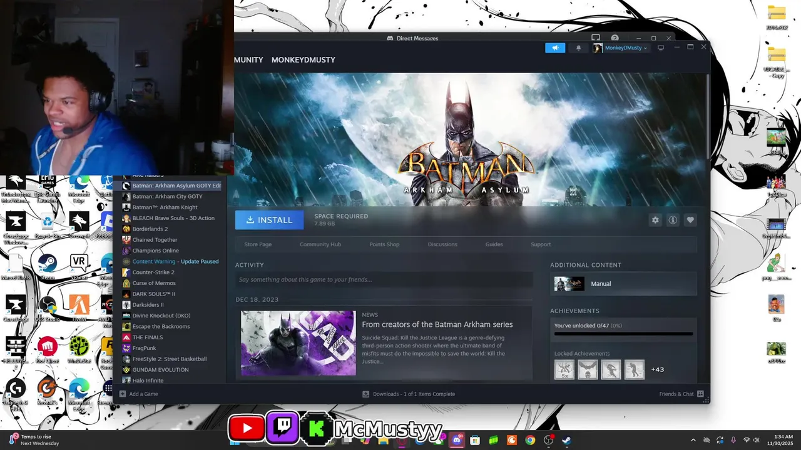The height and width of the screenshot is (450, 801).
Task: Click the first locked achievement icon (5x)
Action: (x=564, y=369)
